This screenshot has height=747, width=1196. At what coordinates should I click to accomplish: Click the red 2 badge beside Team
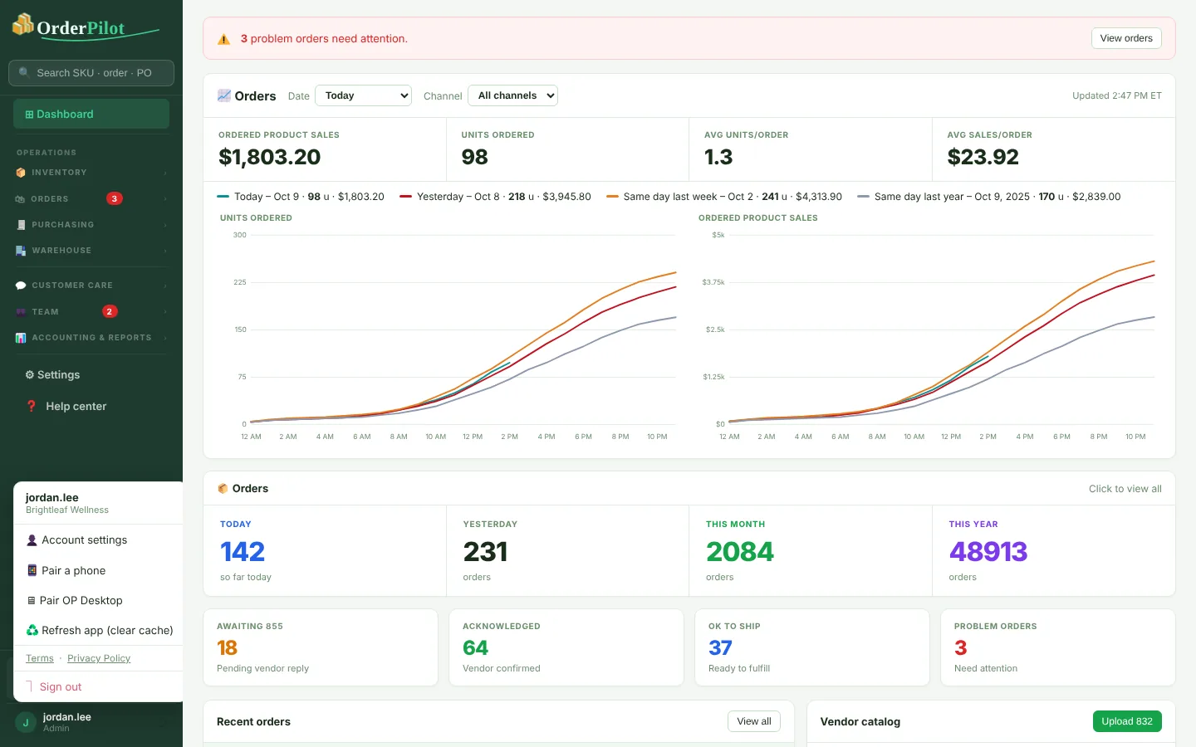(x=110, y=311)
